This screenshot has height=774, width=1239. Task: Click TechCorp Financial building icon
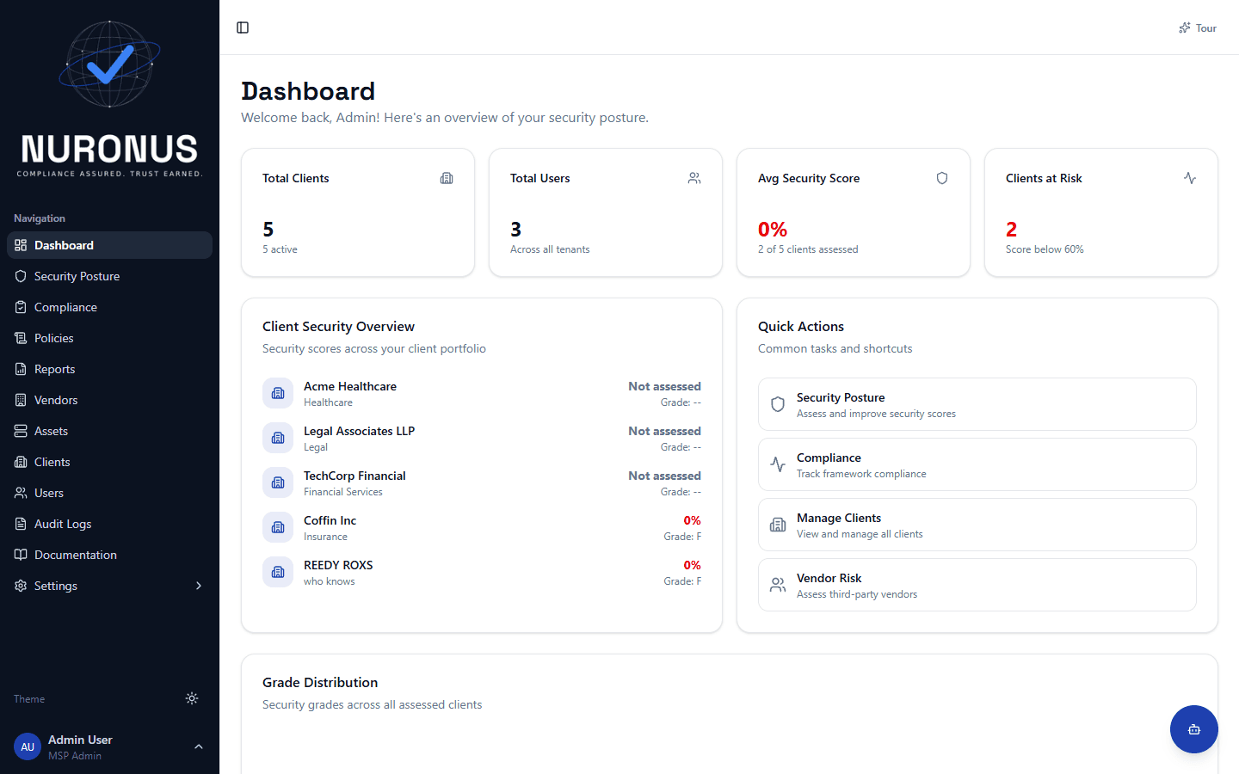click(278, 482)
